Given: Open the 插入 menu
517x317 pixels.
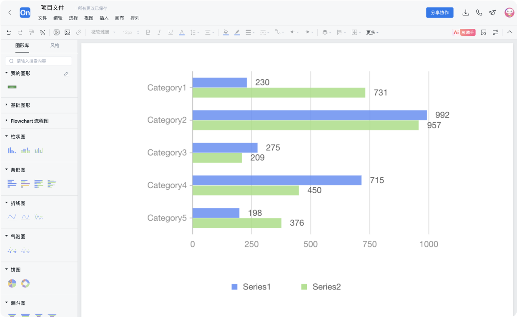Looking at the screenshot, I should coord(104,18).
